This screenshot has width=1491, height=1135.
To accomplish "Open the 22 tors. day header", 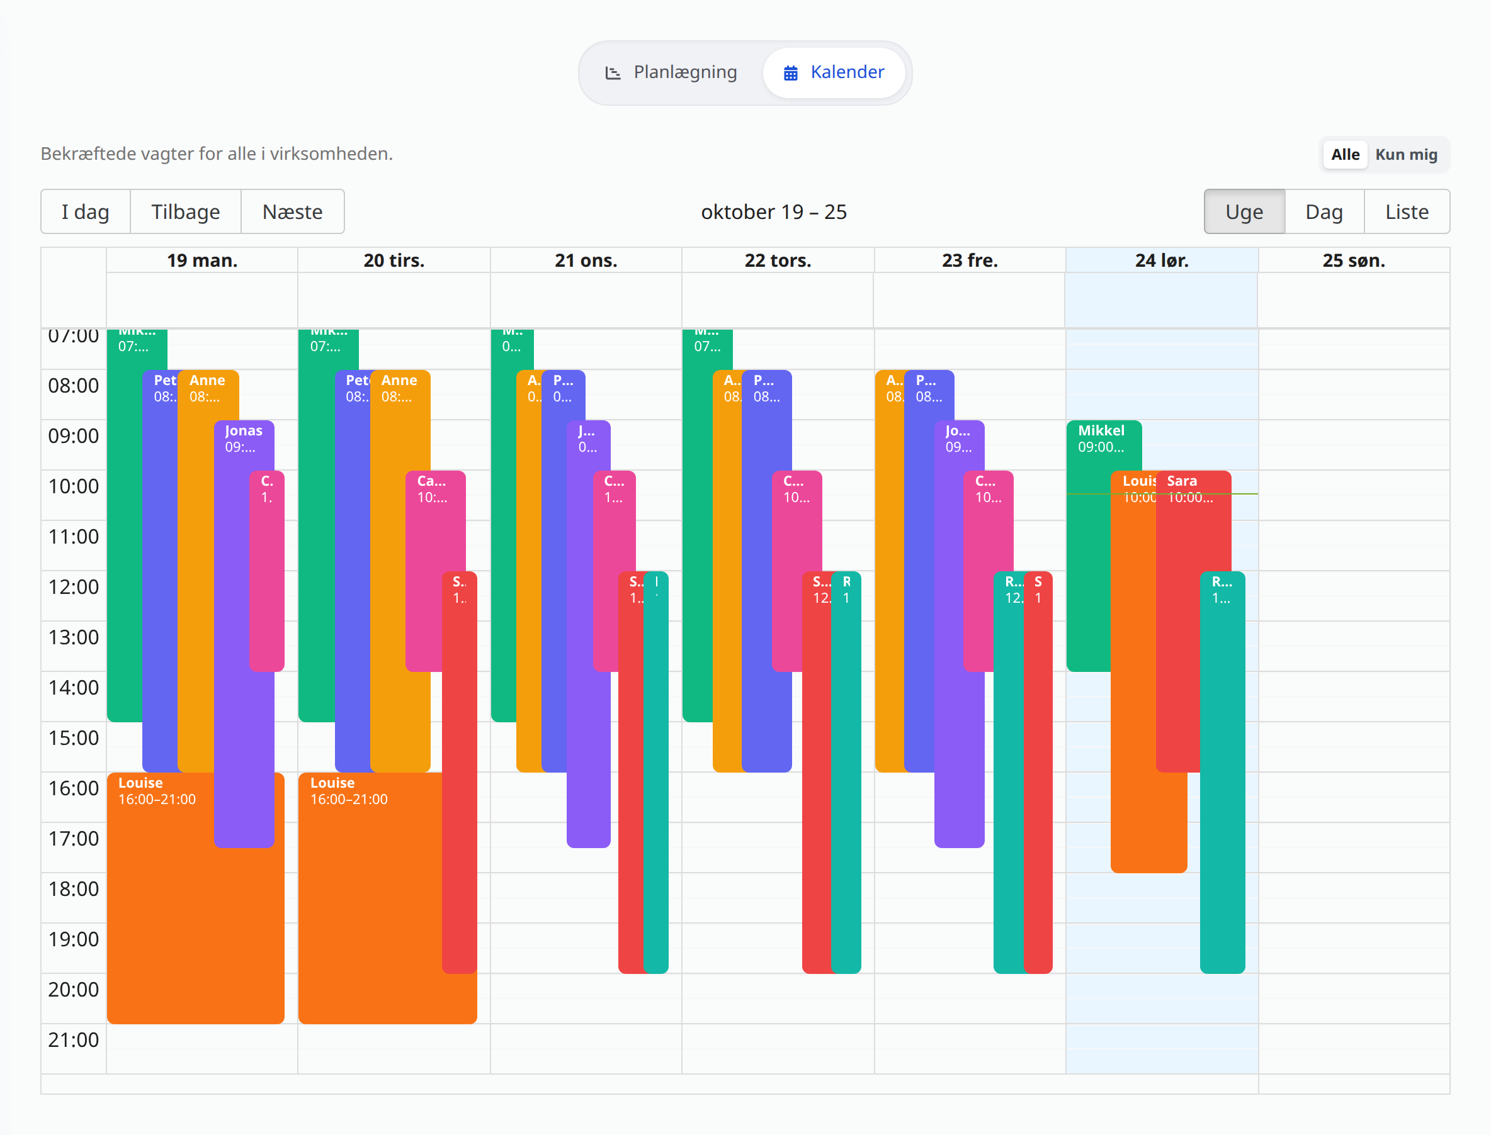I will pos(778,260).
